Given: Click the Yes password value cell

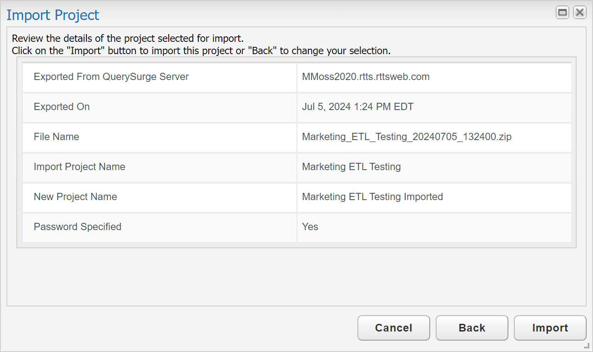Looking at the screenshot, I should (310, 227).
